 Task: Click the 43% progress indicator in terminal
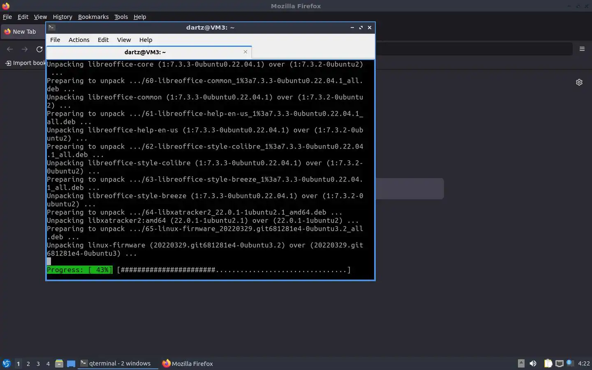point(79,270)
